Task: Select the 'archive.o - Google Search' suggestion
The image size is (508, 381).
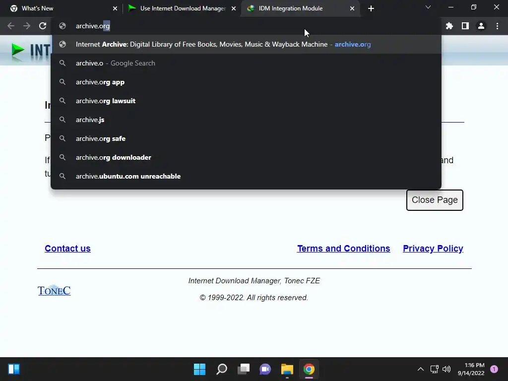Action: pyautogui.click(x=246, y=63)
